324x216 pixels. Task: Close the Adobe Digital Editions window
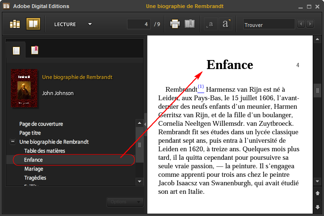317,7
